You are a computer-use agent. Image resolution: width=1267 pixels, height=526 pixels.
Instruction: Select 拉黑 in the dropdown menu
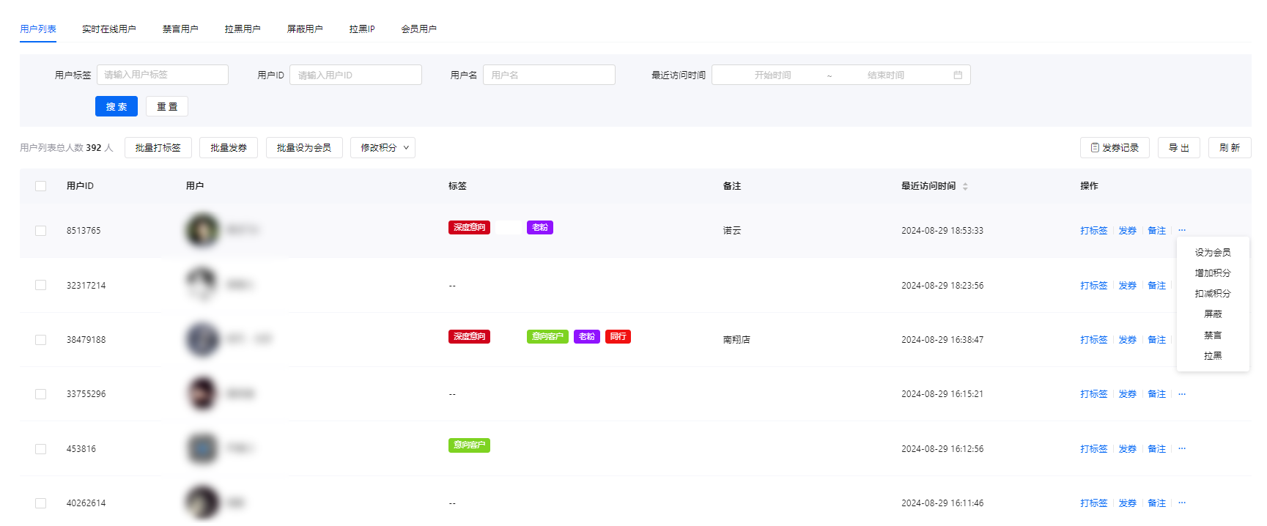(1213, 356)
